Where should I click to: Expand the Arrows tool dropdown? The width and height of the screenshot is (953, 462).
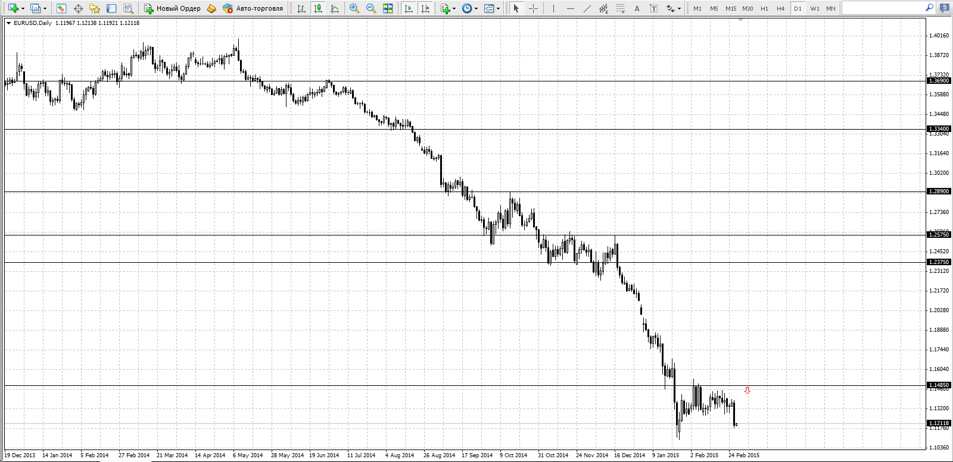tap(679, 8)
